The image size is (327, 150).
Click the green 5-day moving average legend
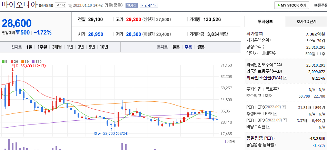[x=4, y=61]
